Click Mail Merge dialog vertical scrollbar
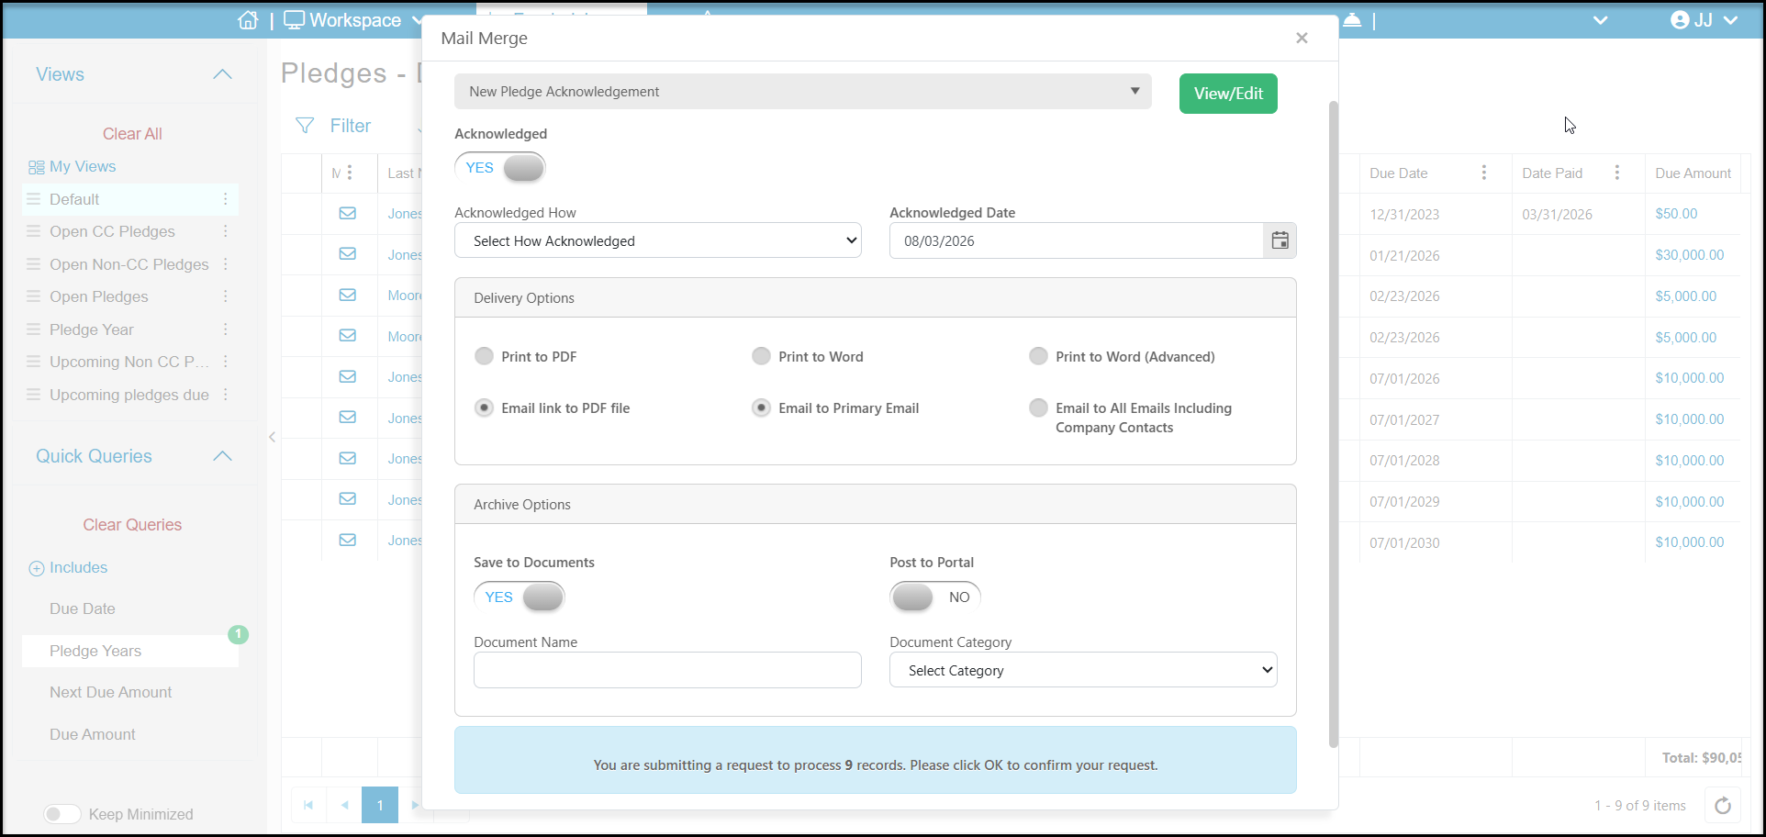The image size is (1766, 837). (x=1334, y=422)
